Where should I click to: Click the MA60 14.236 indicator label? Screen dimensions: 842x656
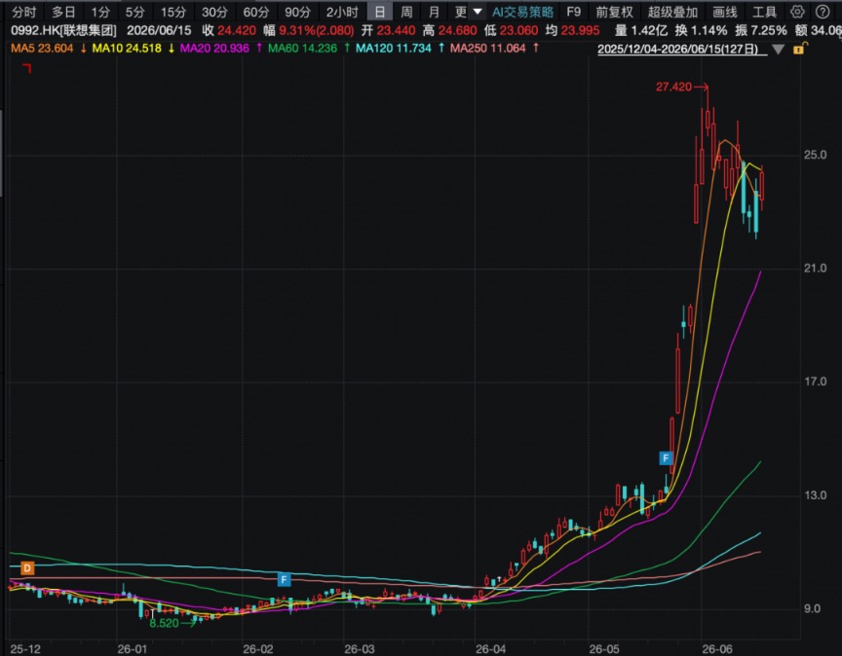302,49
